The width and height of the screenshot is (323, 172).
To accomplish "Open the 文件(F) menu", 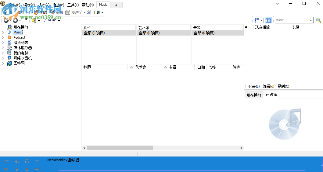I will [x=14, y=5].
